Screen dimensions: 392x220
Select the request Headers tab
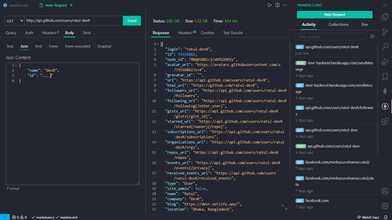click(x=50, y=33)
